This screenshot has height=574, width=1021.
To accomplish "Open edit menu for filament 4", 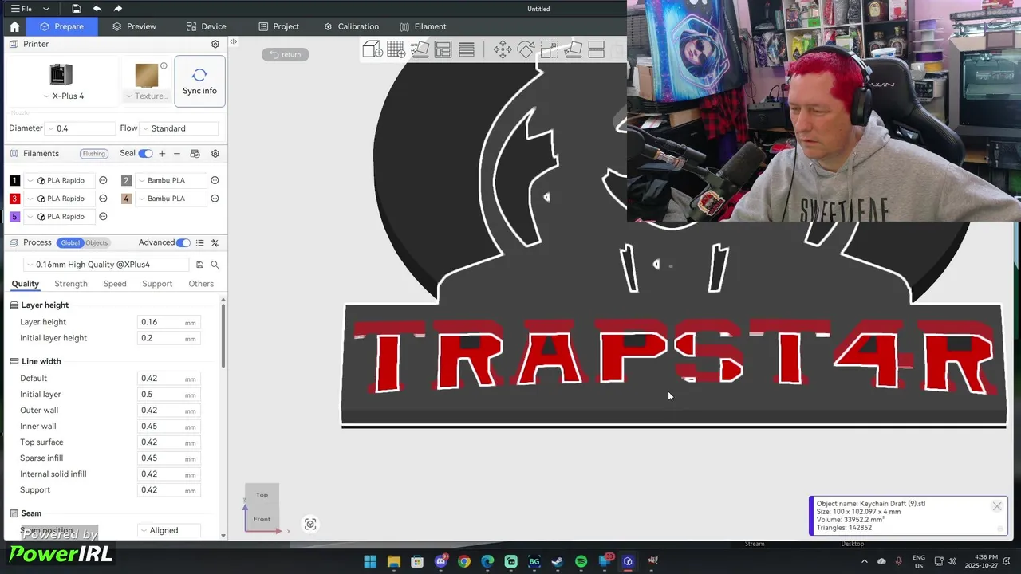I will [215, 199].
